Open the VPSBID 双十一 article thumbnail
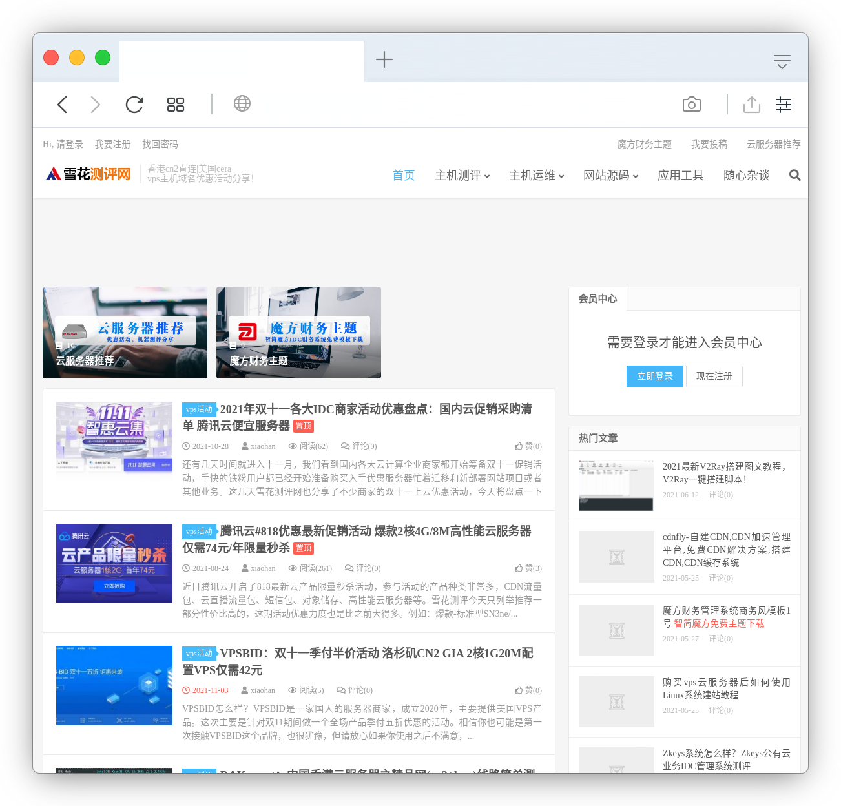 pyautogui.click(x=114, y=685)
